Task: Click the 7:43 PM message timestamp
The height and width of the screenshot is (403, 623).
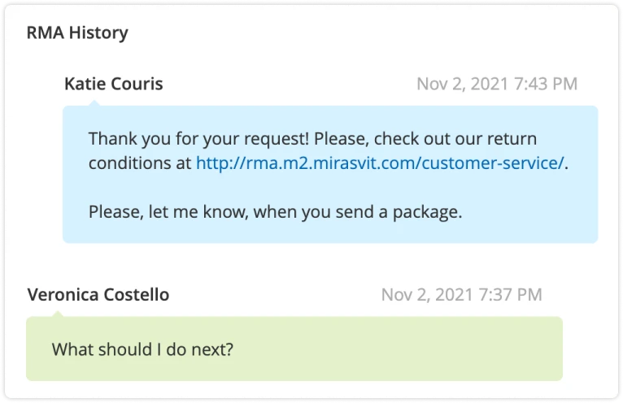Action: (548, 84)
